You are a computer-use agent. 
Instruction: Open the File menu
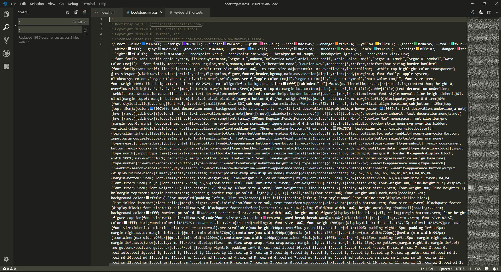(14, 4)
